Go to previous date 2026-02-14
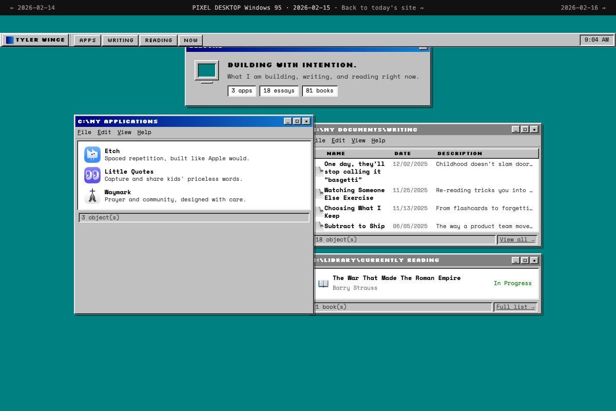 pos(32,8)
